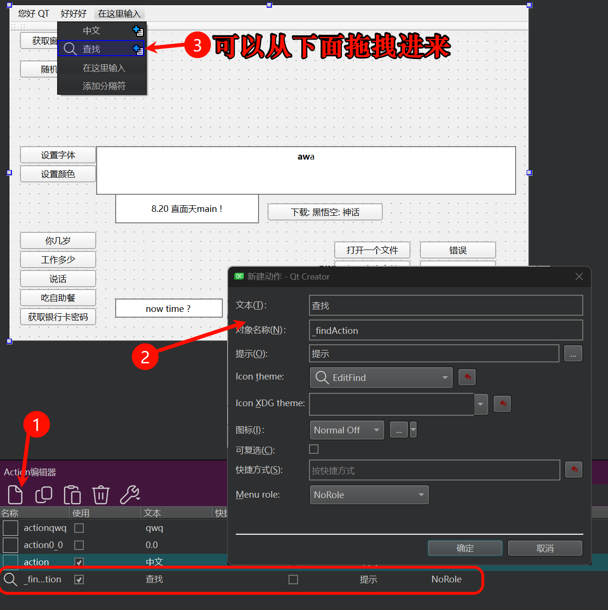Toggle the used checkbox for actionqwq
608x610 pixels.
click(x=79, y=528)
